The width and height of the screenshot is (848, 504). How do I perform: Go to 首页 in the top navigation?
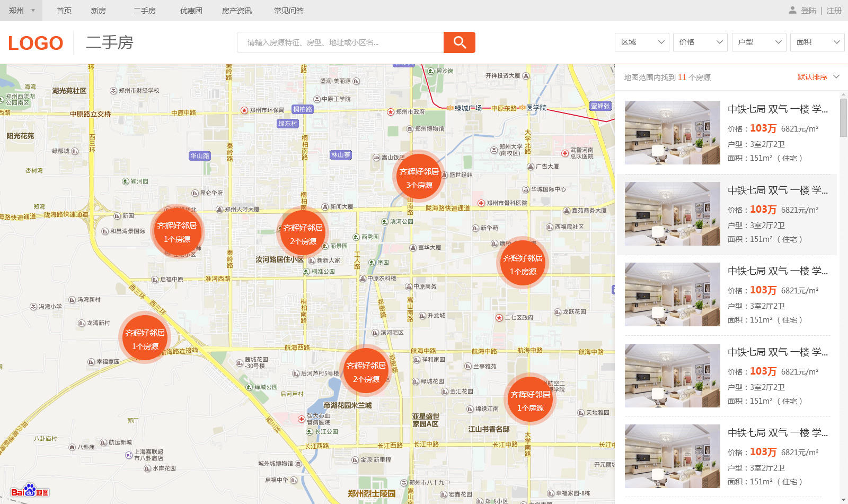64,11
